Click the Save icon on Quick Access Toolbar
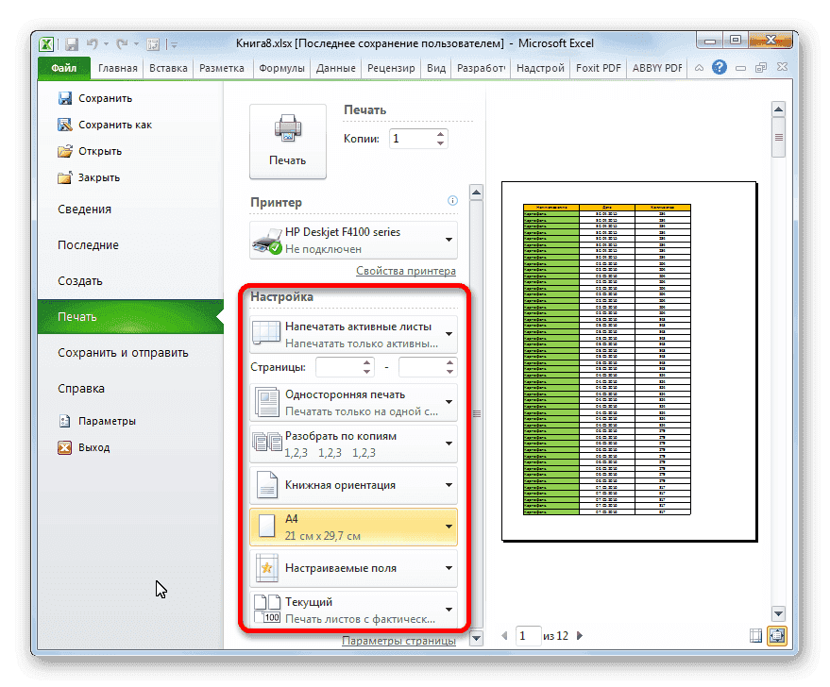The image size is (830, 687). tap(72, 43)
